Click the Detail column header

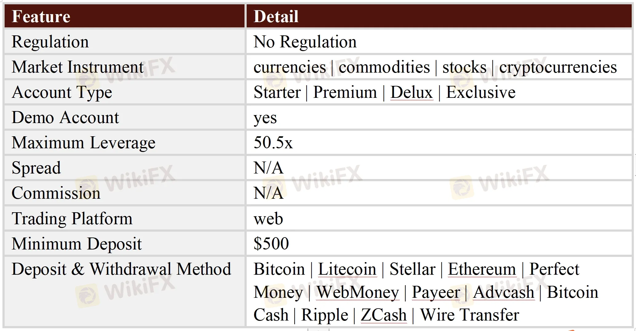[x=276, y=17]
